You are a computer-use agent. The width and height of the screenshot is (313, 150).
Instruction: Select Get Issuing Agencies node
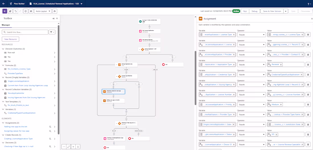tap(149, 40)
